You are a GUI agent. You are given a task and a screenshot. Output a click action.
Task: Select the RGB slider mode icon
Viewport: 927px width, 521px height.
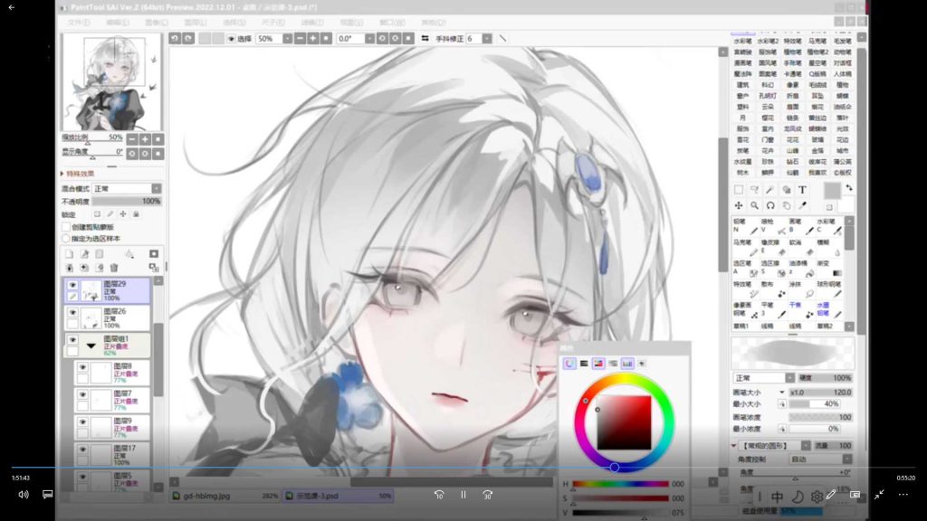point(584,364)
